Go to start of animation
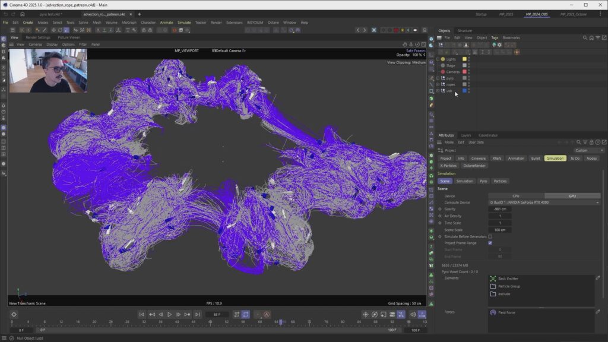 (x=141, y=315)
